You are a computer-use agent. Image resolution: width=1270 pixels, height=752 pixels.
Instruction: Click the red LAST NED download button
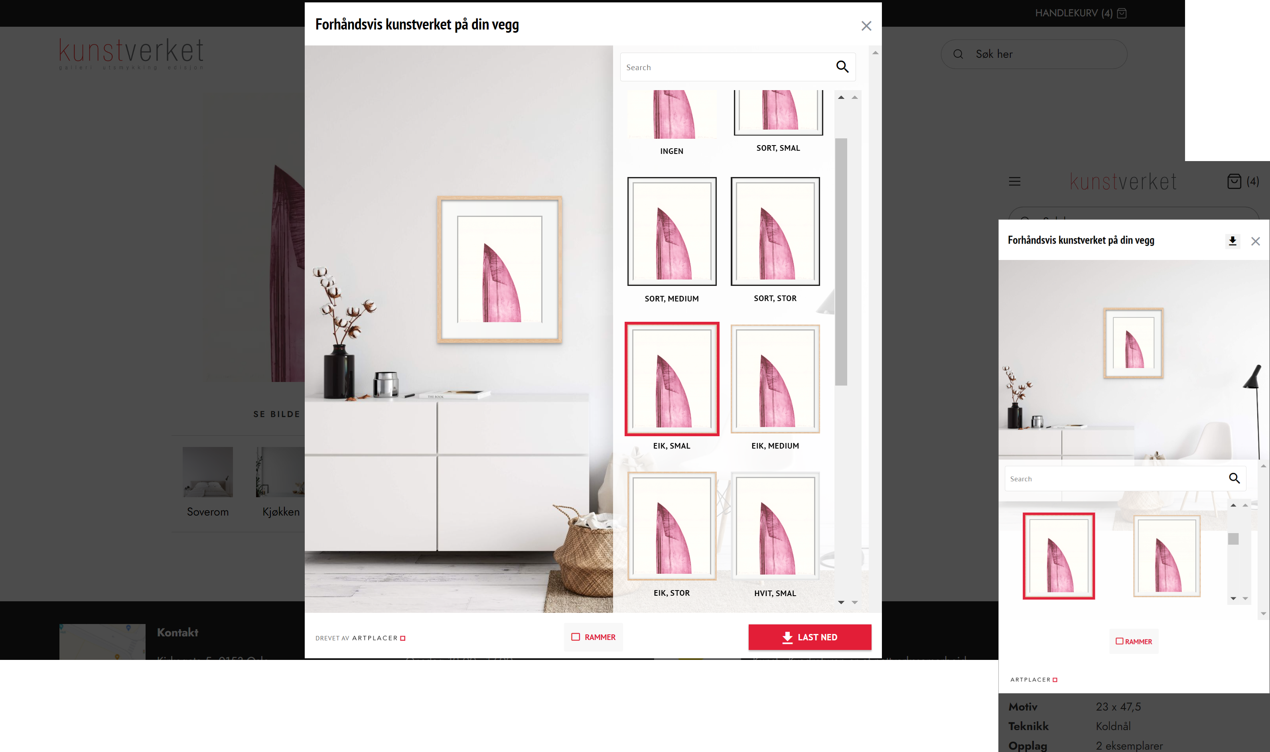point(809,637)
